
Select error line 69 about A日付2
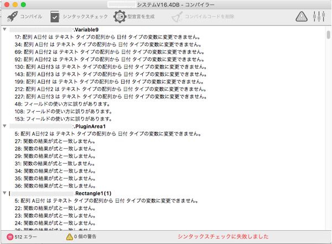pyautogui.click(x=110, y=52)
